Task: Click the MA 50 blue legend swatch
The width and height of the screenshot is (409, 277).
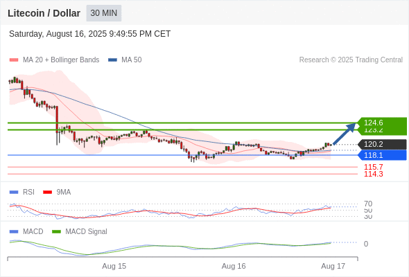Action: [112, 60]
